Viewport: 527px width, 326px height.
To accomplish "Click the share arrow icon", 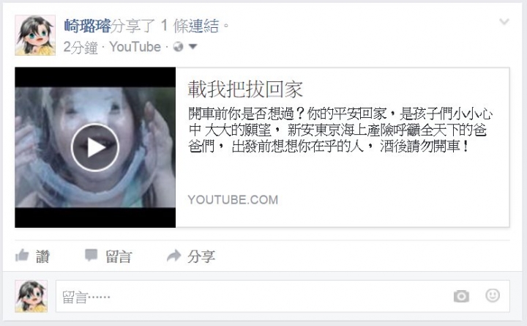I will coord(173,256).
